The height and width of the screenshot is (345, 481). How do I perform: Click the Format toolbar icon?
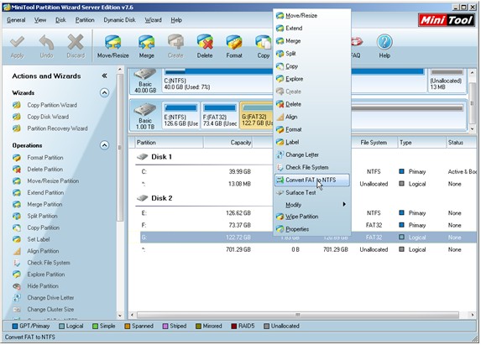coord(234,46)
